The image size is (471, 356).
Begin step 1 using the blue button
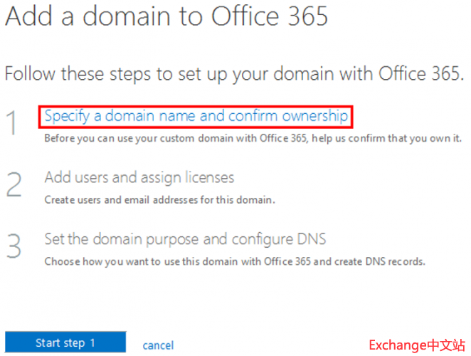click(65, 343)
